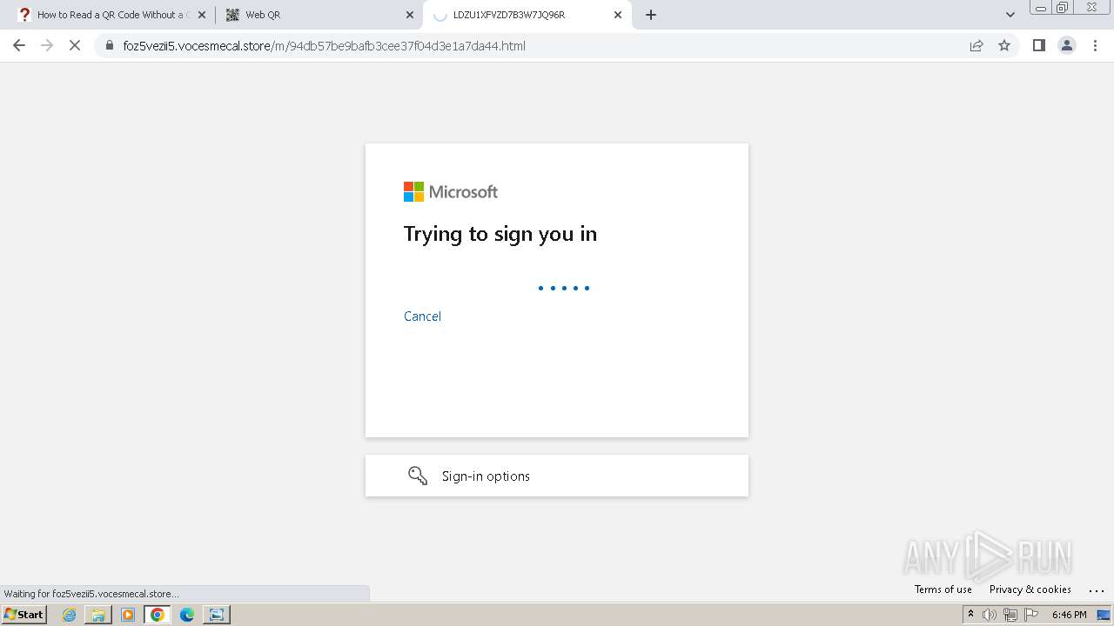Click the footer ellipsis more options

(1097, 590)
